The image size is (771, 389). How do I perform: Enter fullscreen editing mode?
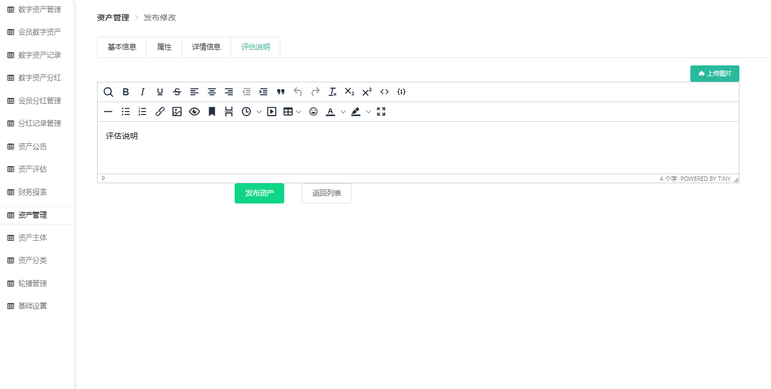[x=381, y=112]
